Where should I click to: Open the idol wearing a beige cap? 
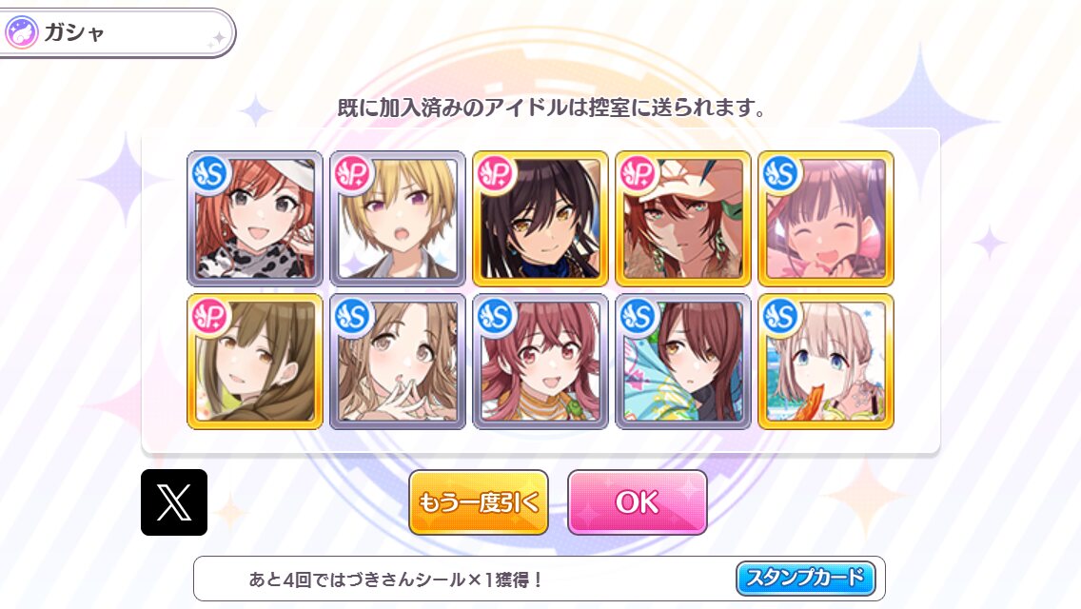(683, 219)
